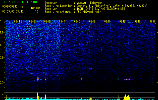Click the 'Receiving Location' field label
158x100 pixels.
(x=59, y=6)
